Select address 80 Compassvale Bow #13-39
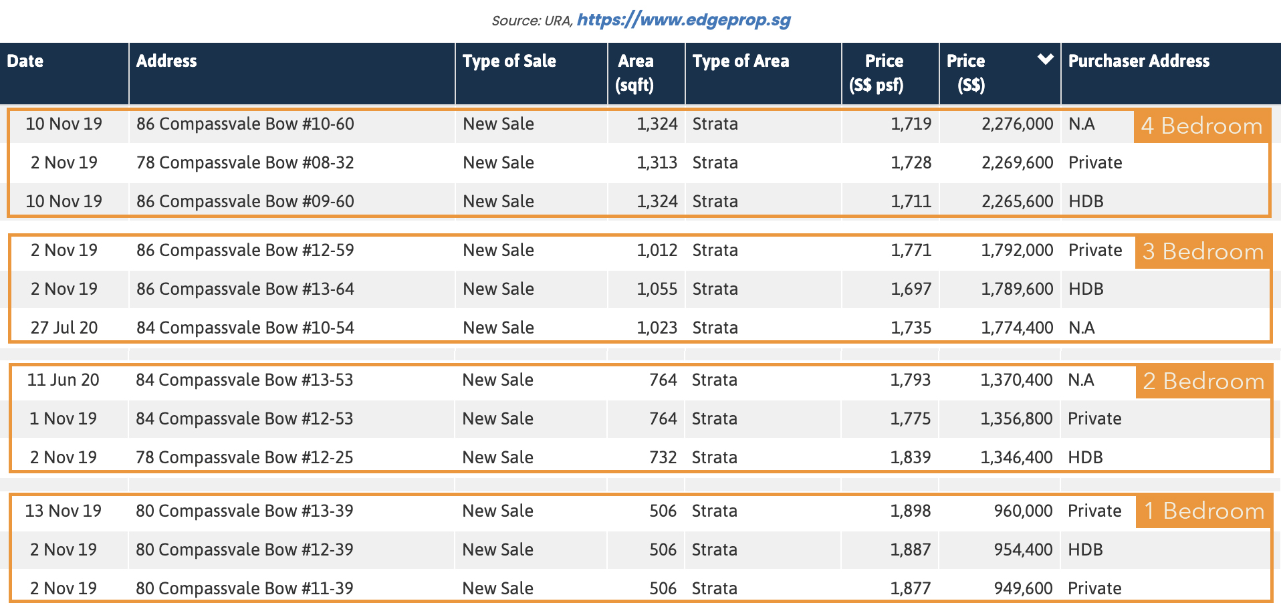The width and height of the screenshot is (1281, 609). point(245,511)
